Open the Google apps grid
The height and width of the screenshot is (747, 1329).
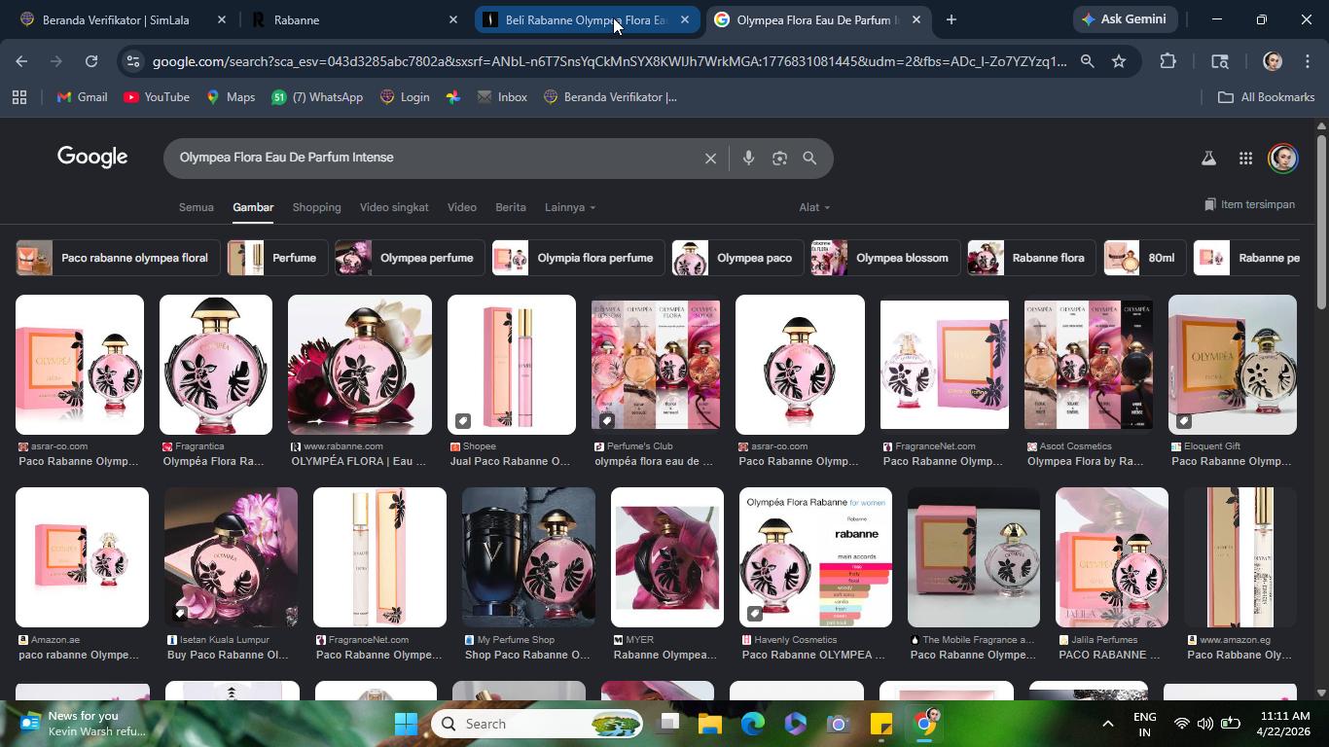click(x=1245, y=159)
